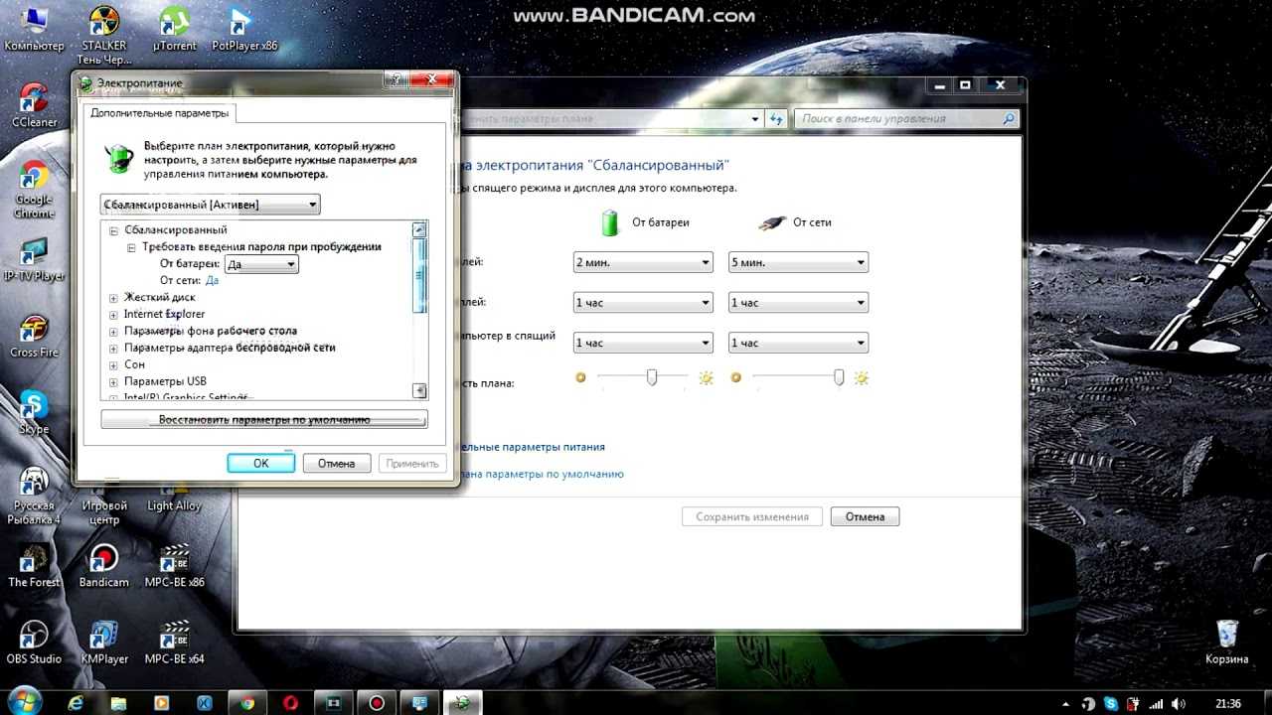Open plugged-in '1 час' dropdown in спящий row
Image resolution: width=1272 pixels, height=715 pixels.
pos(798,343)
